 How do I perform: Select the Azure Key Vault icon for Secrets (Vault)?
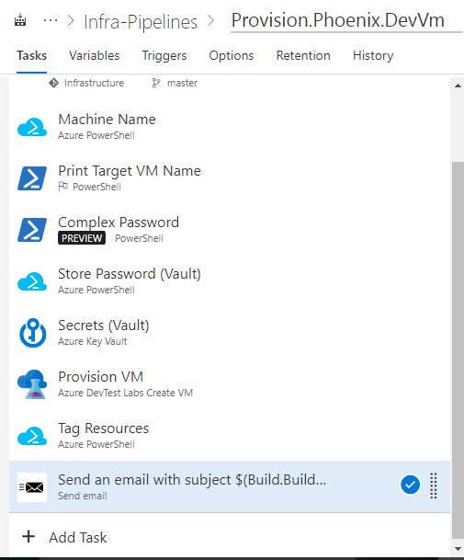point(32,333)
